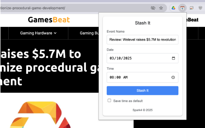Click the Stash It calendar extension icon
Image resolution: width=205 pixels, height=128 pixels.
(182, 8)
